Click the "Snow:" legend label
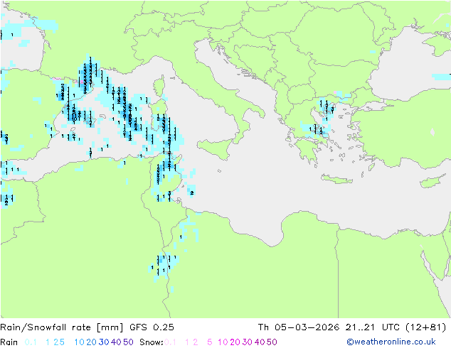This screenshot has height=348, width=451. tap(152, 342)
